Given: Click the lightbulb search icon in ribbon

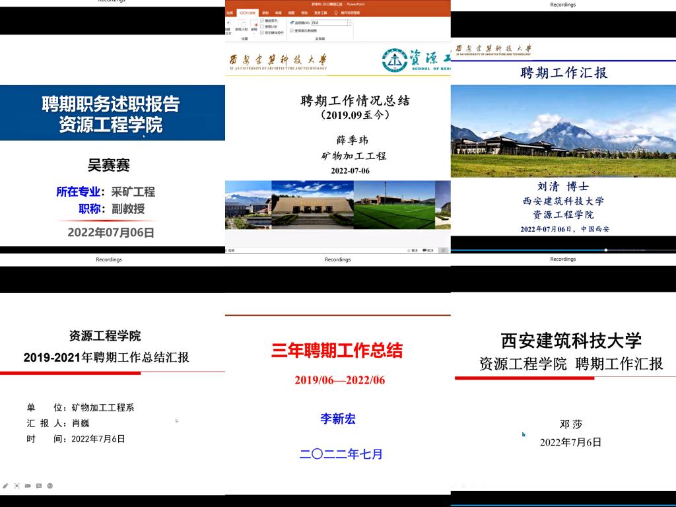Looking at the screenshot, I should [x=335, y=13].
